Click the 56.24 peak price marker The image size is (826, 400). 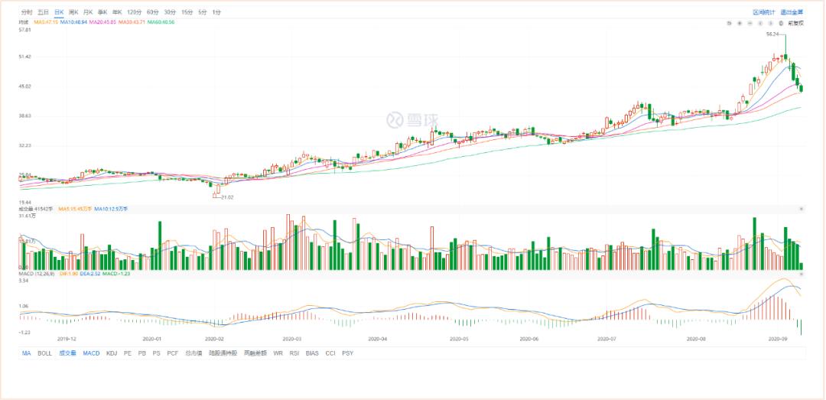pyautogui.click(x=772, y=34)
